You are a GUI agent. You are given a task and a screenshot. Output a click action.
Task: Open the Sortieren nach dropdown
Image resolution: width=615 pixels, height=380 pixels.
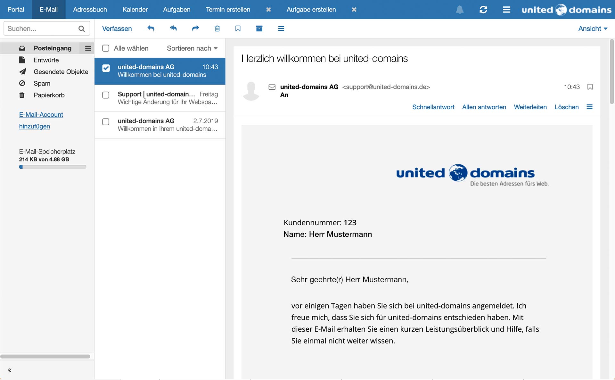[x=192, y=48]
